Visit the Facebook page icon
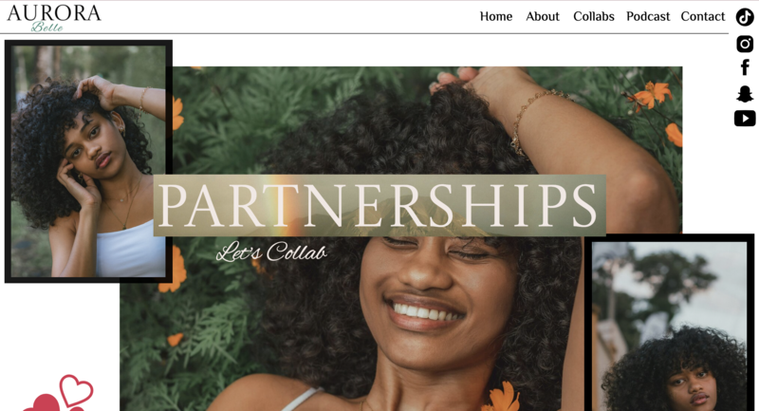This screenshot has height=411, width=759. [x=745, y=67]
